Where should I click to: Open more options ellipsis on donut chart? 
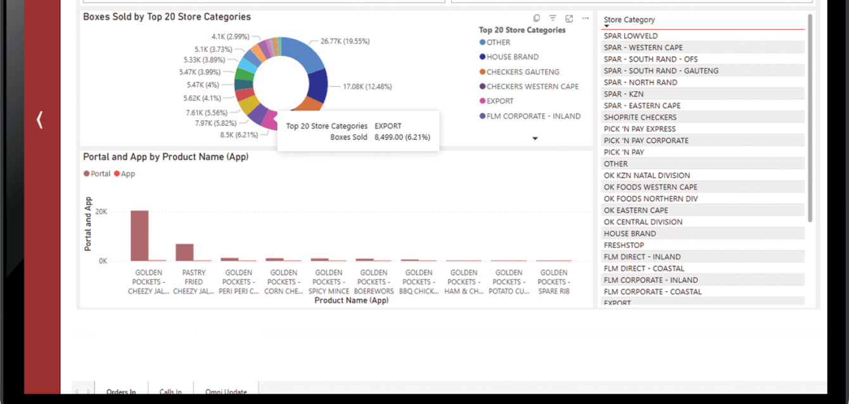click(585, 18)
